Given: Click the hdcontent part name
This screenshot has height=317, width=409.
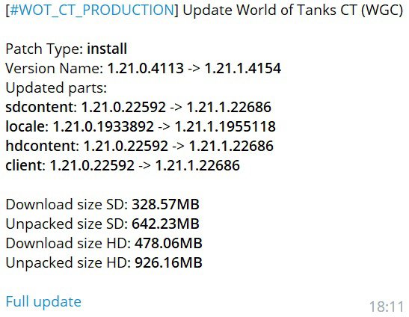Looking at the screenshot, I should pos(42,146).
